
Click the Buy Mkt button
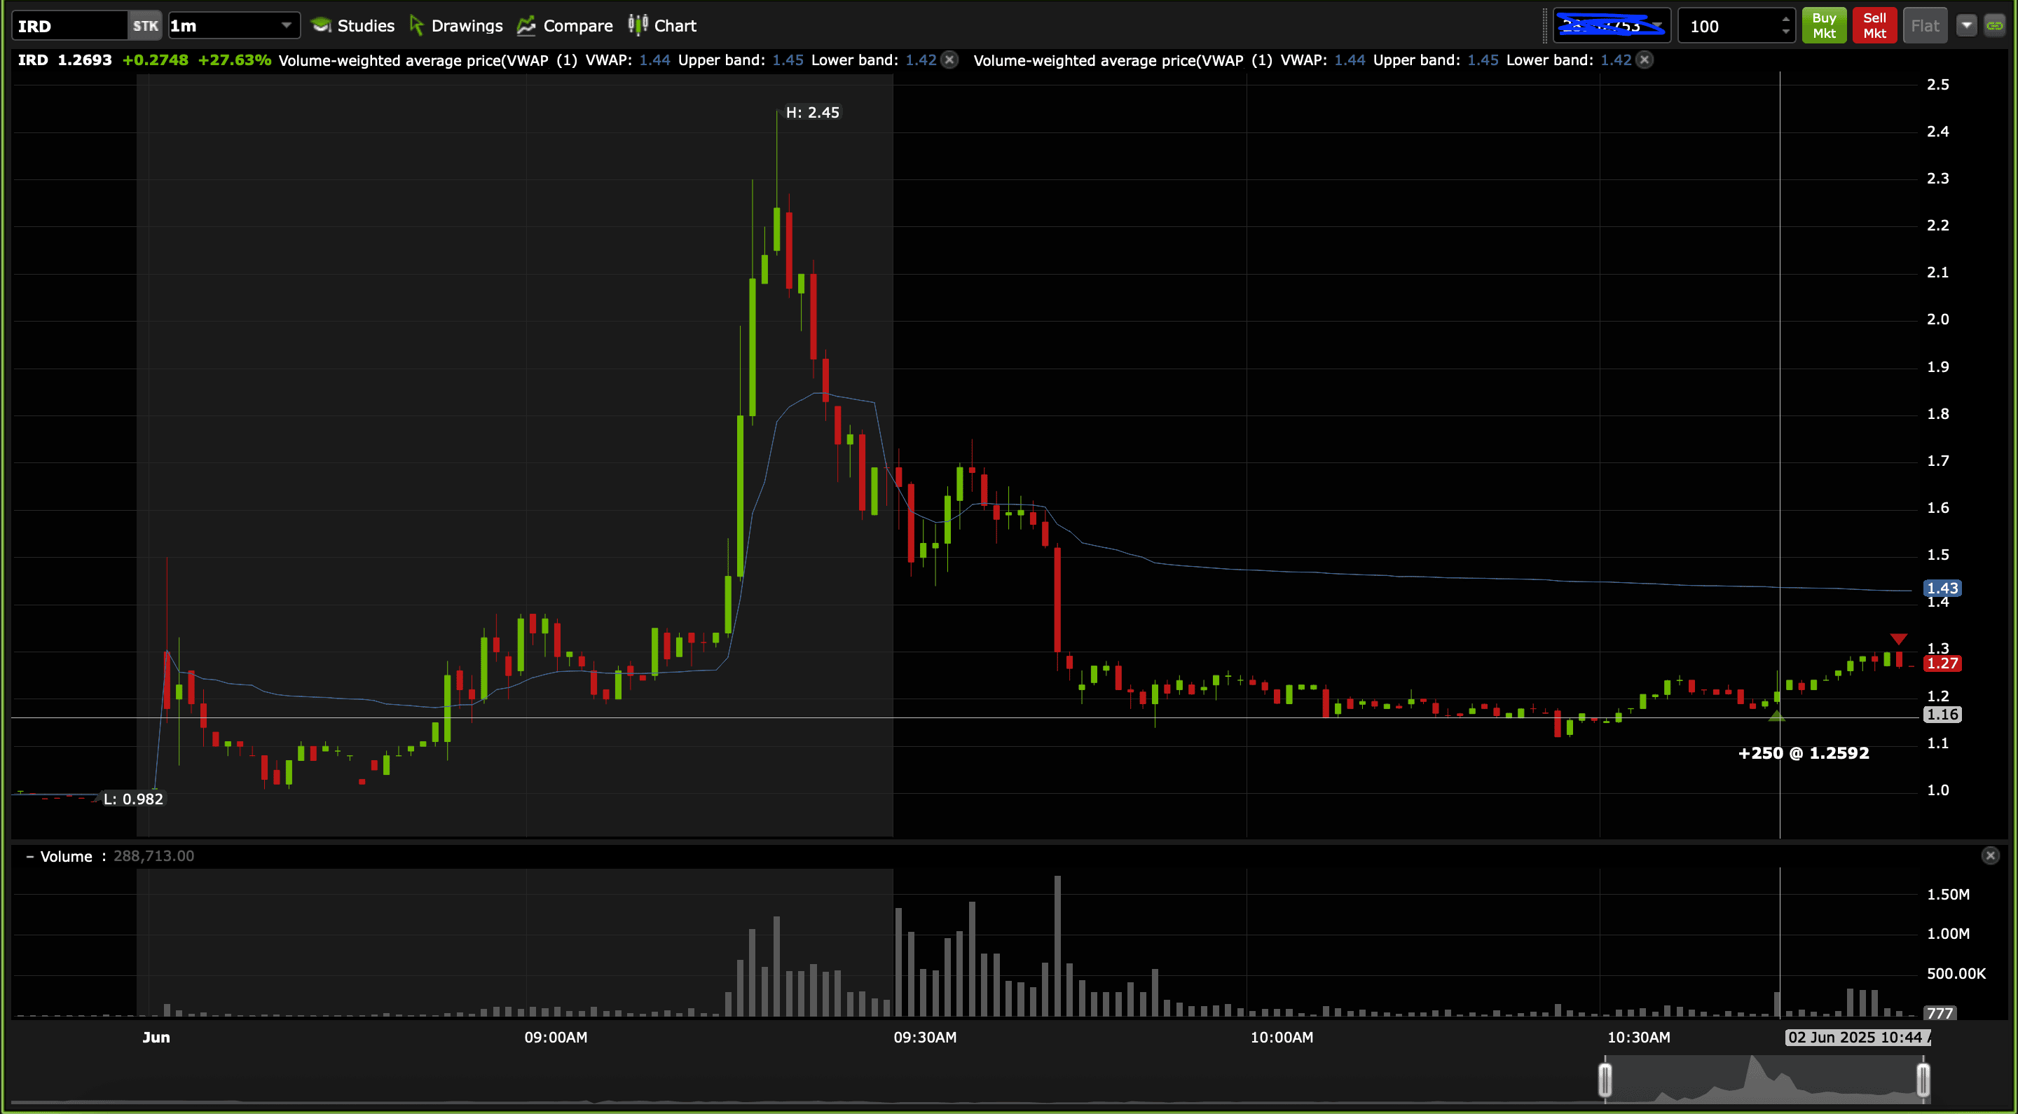tap(1824, 26)
